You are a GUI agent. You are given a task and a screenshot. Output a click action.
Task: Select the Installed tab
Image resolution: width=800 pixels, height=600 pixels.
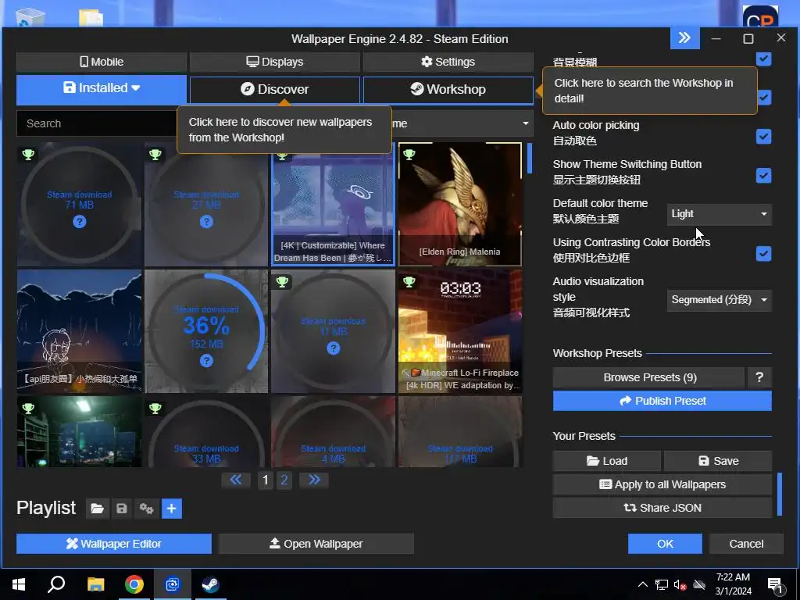pos(102,89)
